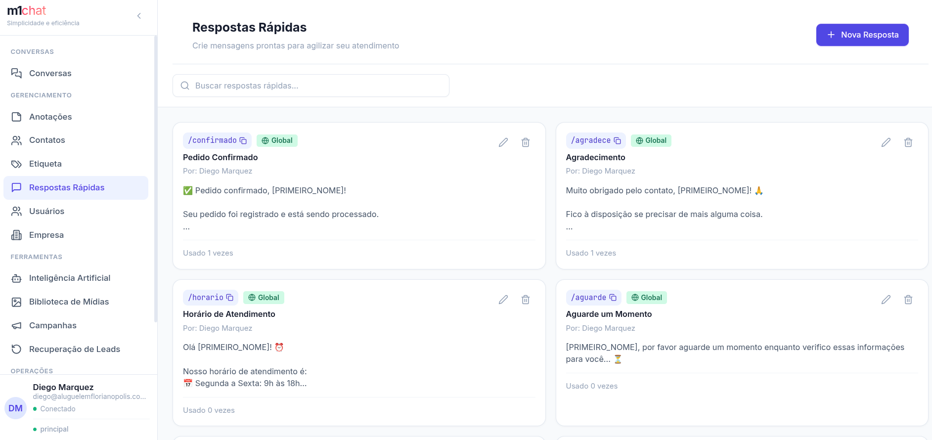
Task: Click the Etiqueta tag icon
Action: coord(16,164)
